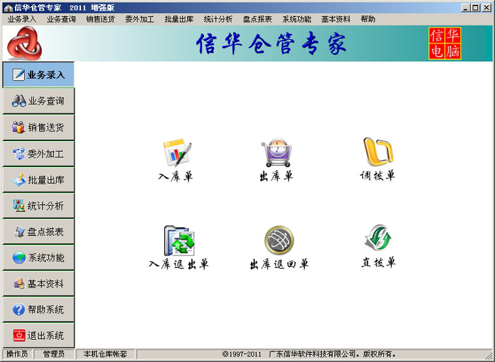Click the red knot logo in banner

[24, 43]
